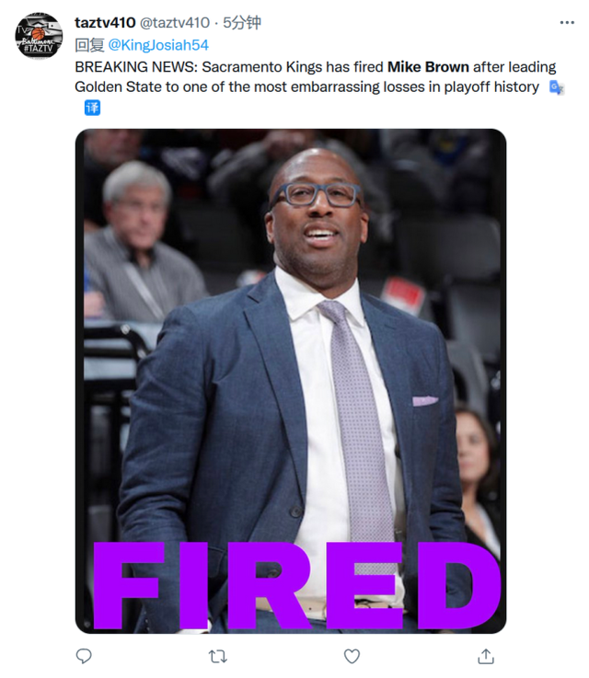Retweet this post using the arrows icon

point(217,656)
